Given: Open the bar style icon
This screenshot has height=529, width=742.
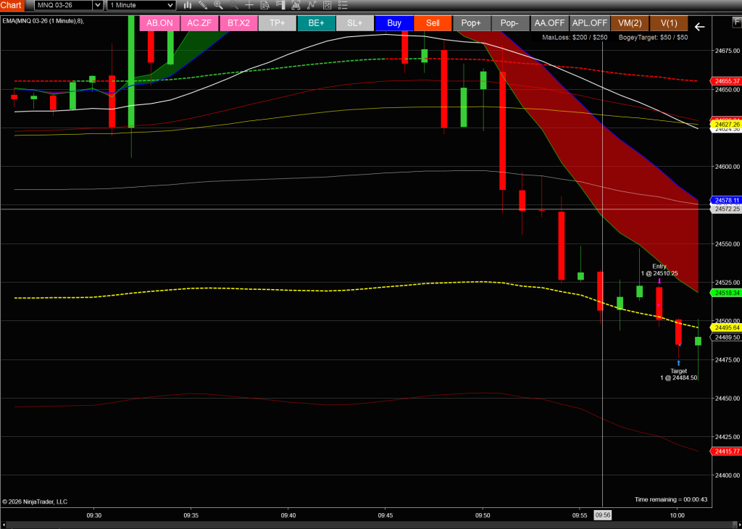Looking at the screenshot, I should pos(188,5).
